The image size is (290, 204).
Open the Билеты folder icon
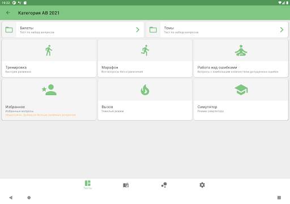(9, 29)
